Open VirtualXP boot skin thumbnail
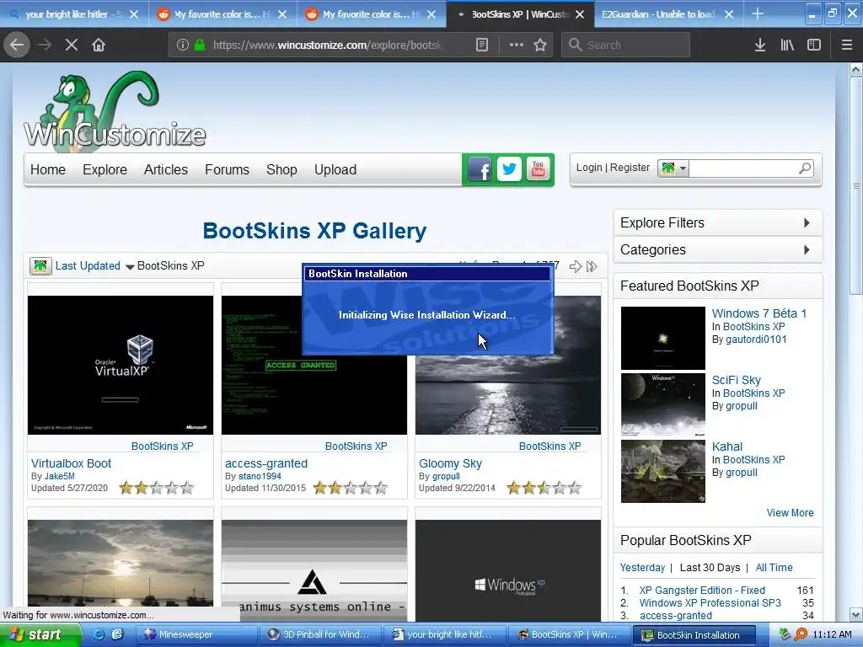Viewport: 863px width, 647px height. pos(121,366)
